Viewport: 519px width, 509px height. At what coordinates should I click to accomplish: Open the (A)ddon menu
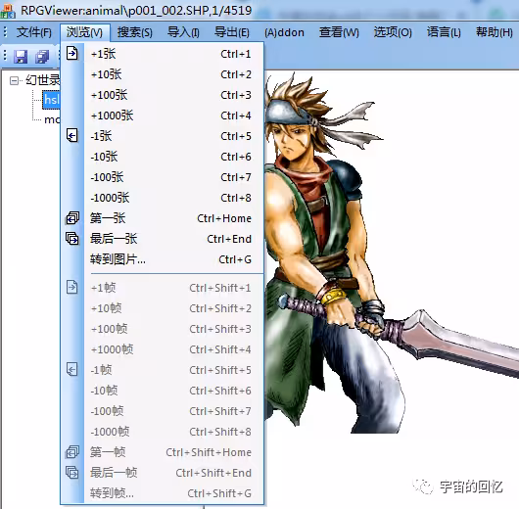coord(284,32)
